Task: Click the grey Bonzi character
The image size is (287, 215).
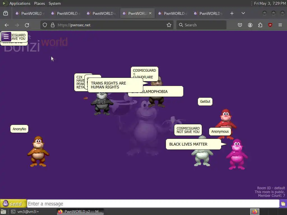Action: 102,104
